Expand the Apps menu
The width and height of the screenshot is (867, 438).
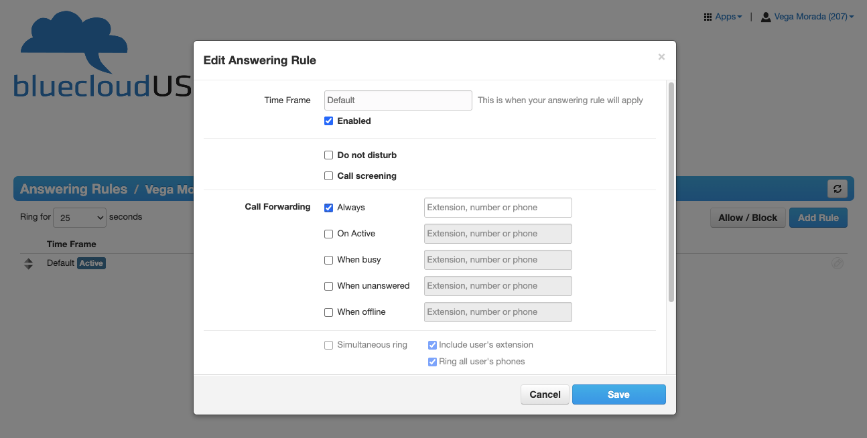tap(728, 17)
